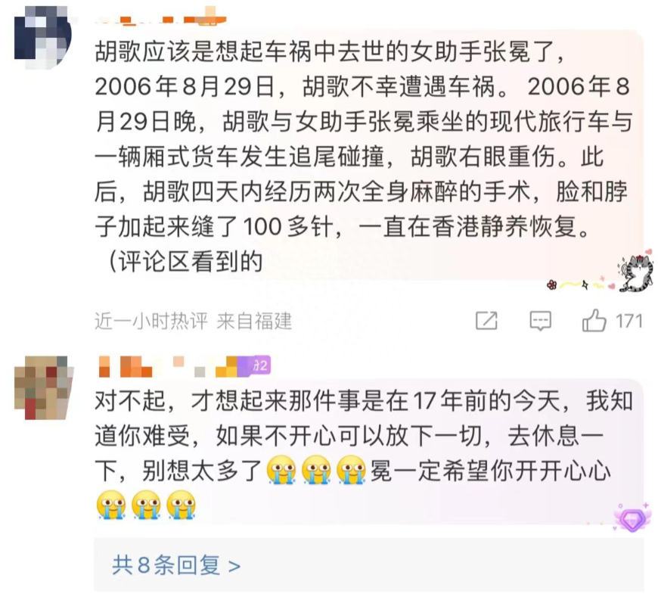Tap the crying emoji after 别想太多了
The image size is (658, 597).
(281, 470)
